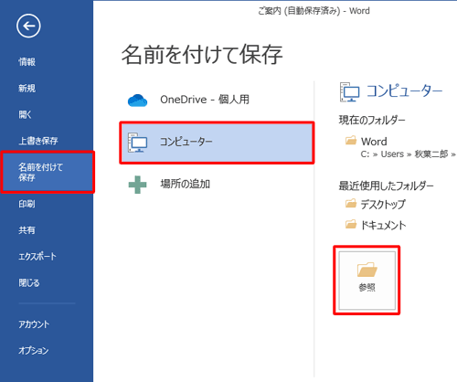
Task: Select 新規 in the sidebar
Action: (27, 89)
